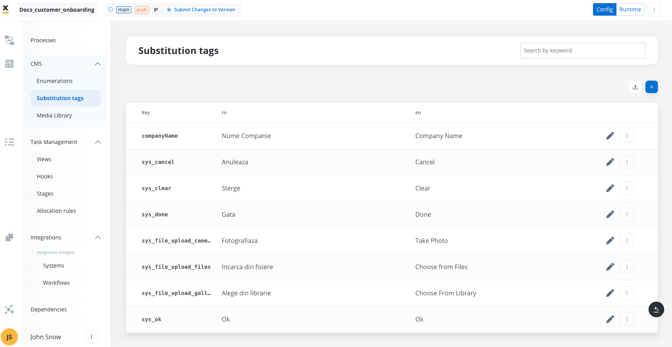Switch to Config mode

click(604, 9)
